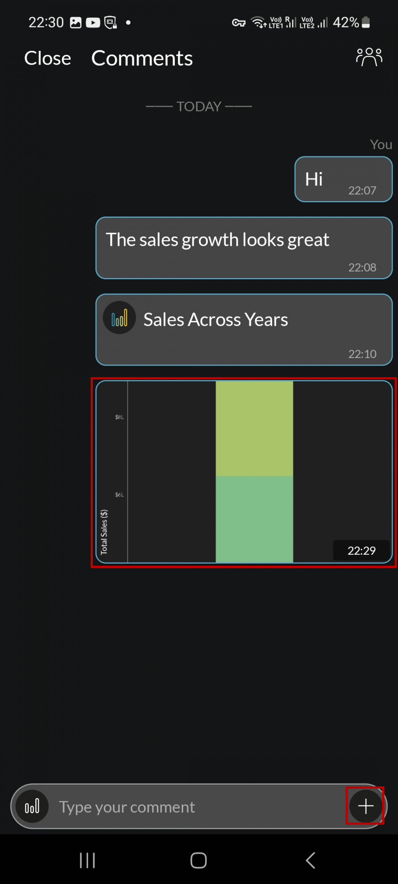Open the participants list via people icon
The image size is (398, 884).
click(368, 57)
